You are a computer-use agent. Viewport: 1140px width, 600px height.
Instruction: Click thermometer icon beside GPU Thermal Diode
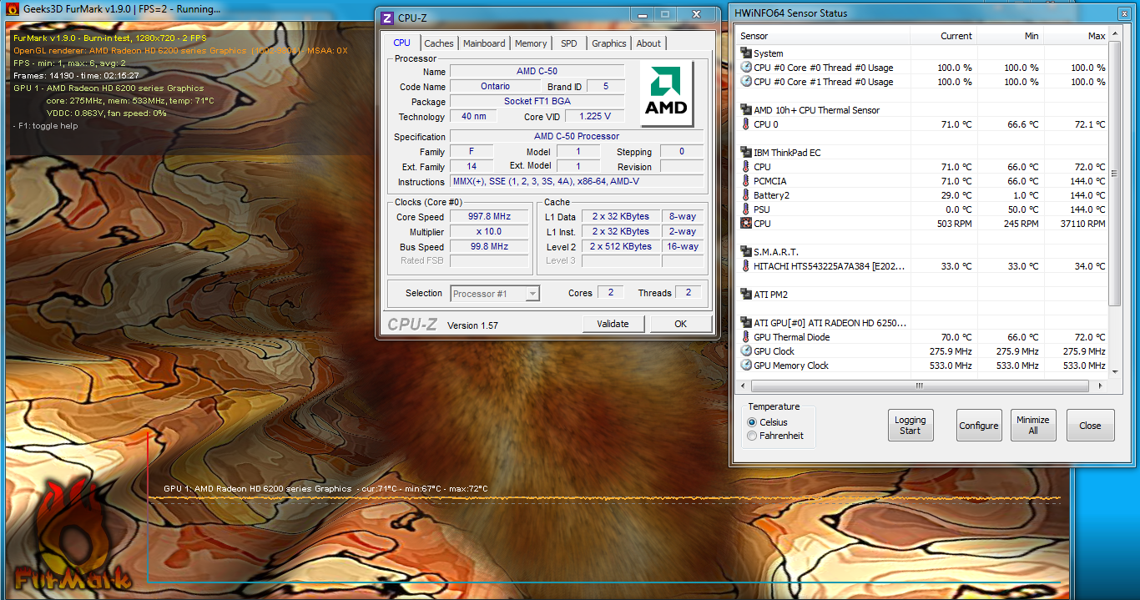tap(746, 337)
